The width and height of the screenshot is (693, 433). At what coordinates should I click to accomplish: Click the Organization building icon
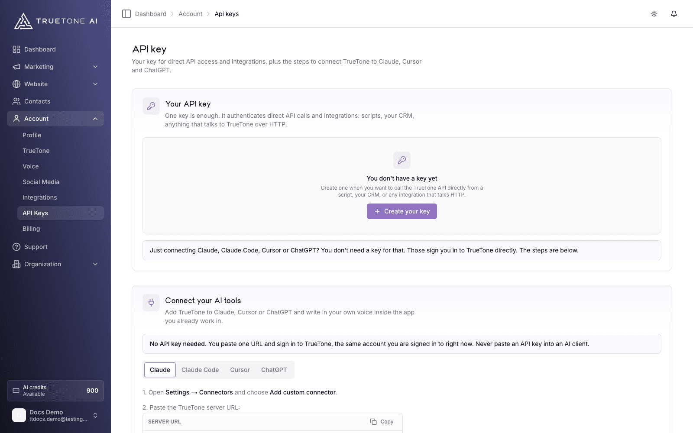point(16,264)
